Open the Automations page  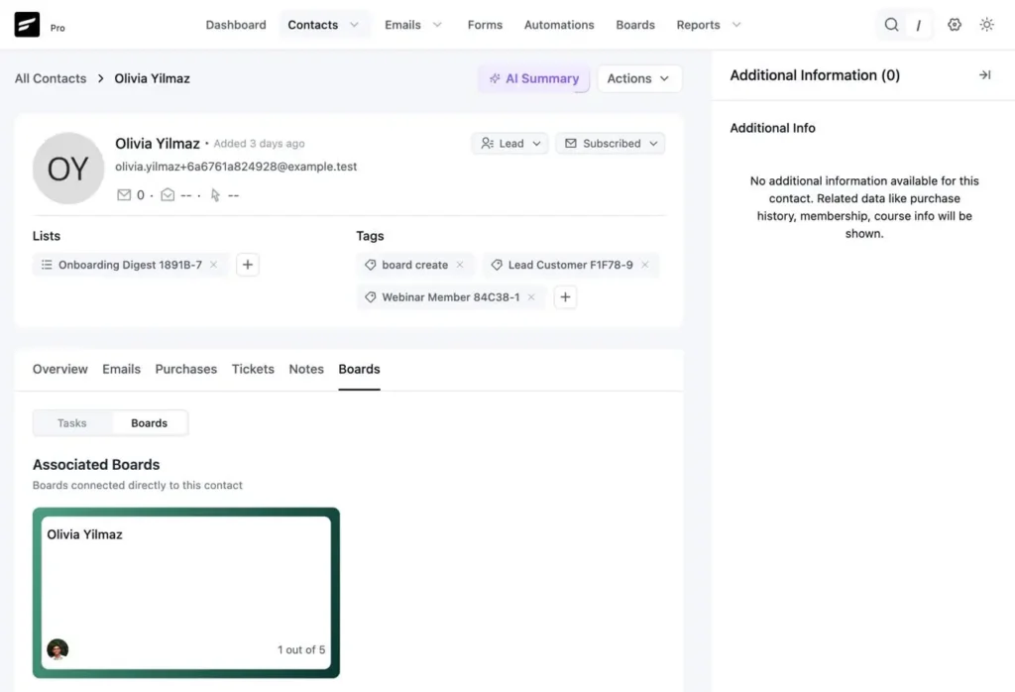559,25
